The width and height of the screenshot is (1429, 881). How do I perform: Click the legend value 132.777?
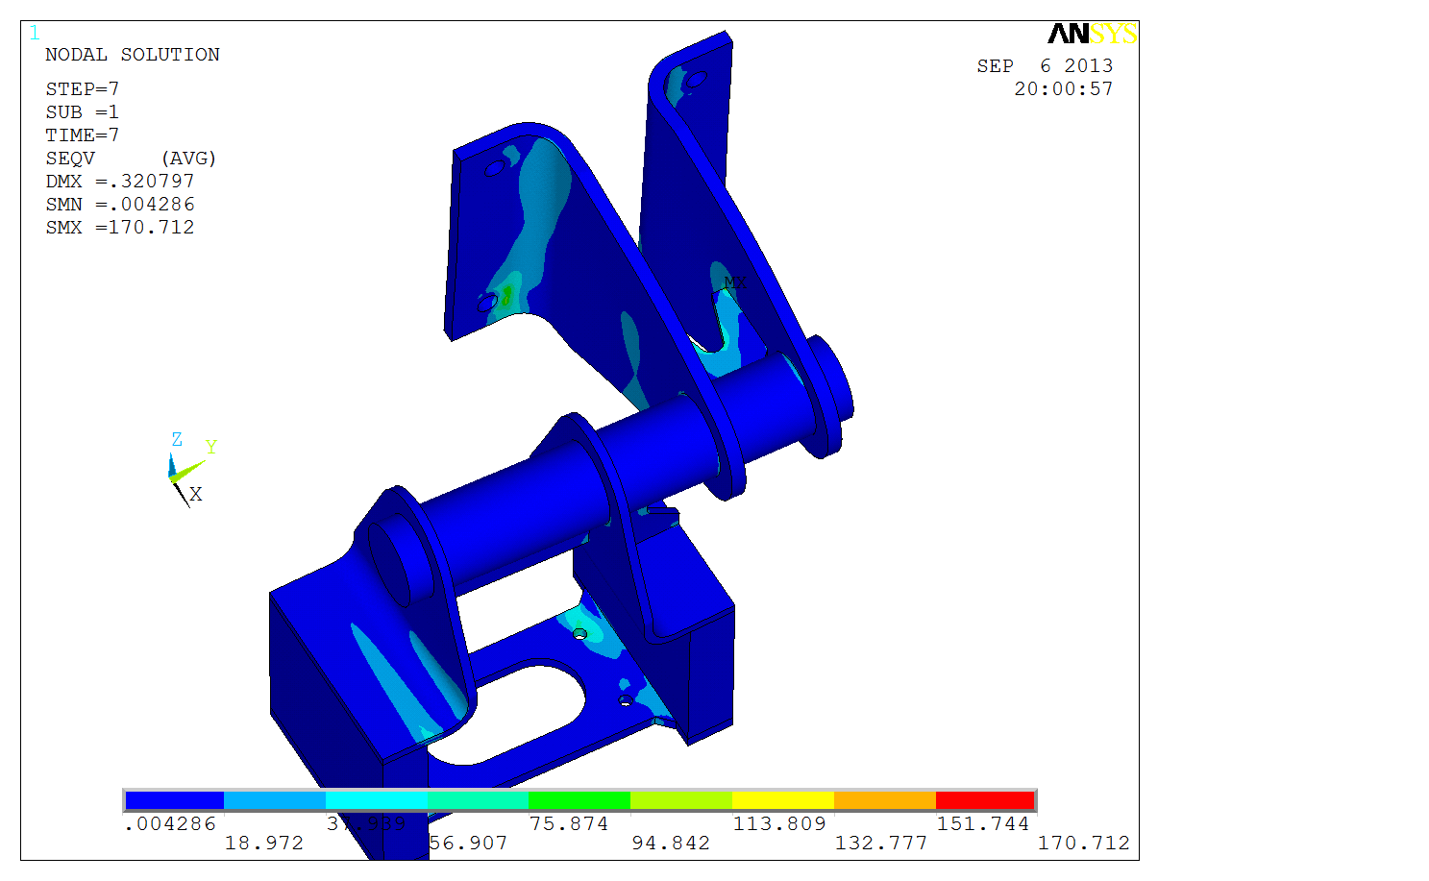(x=881, y=844)
